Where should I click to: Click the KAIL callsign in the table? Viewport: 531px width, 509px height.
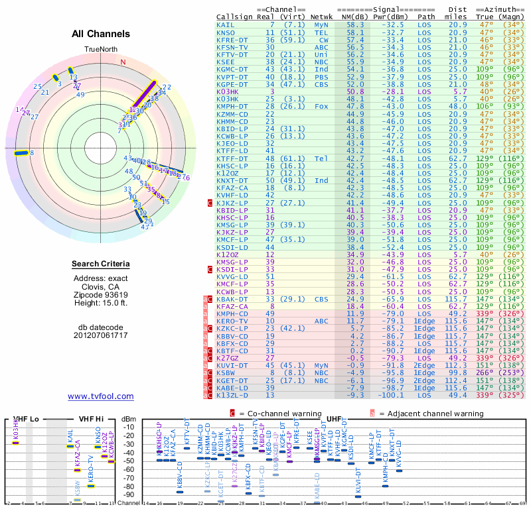pyautogui.click(x=225, y=25)
